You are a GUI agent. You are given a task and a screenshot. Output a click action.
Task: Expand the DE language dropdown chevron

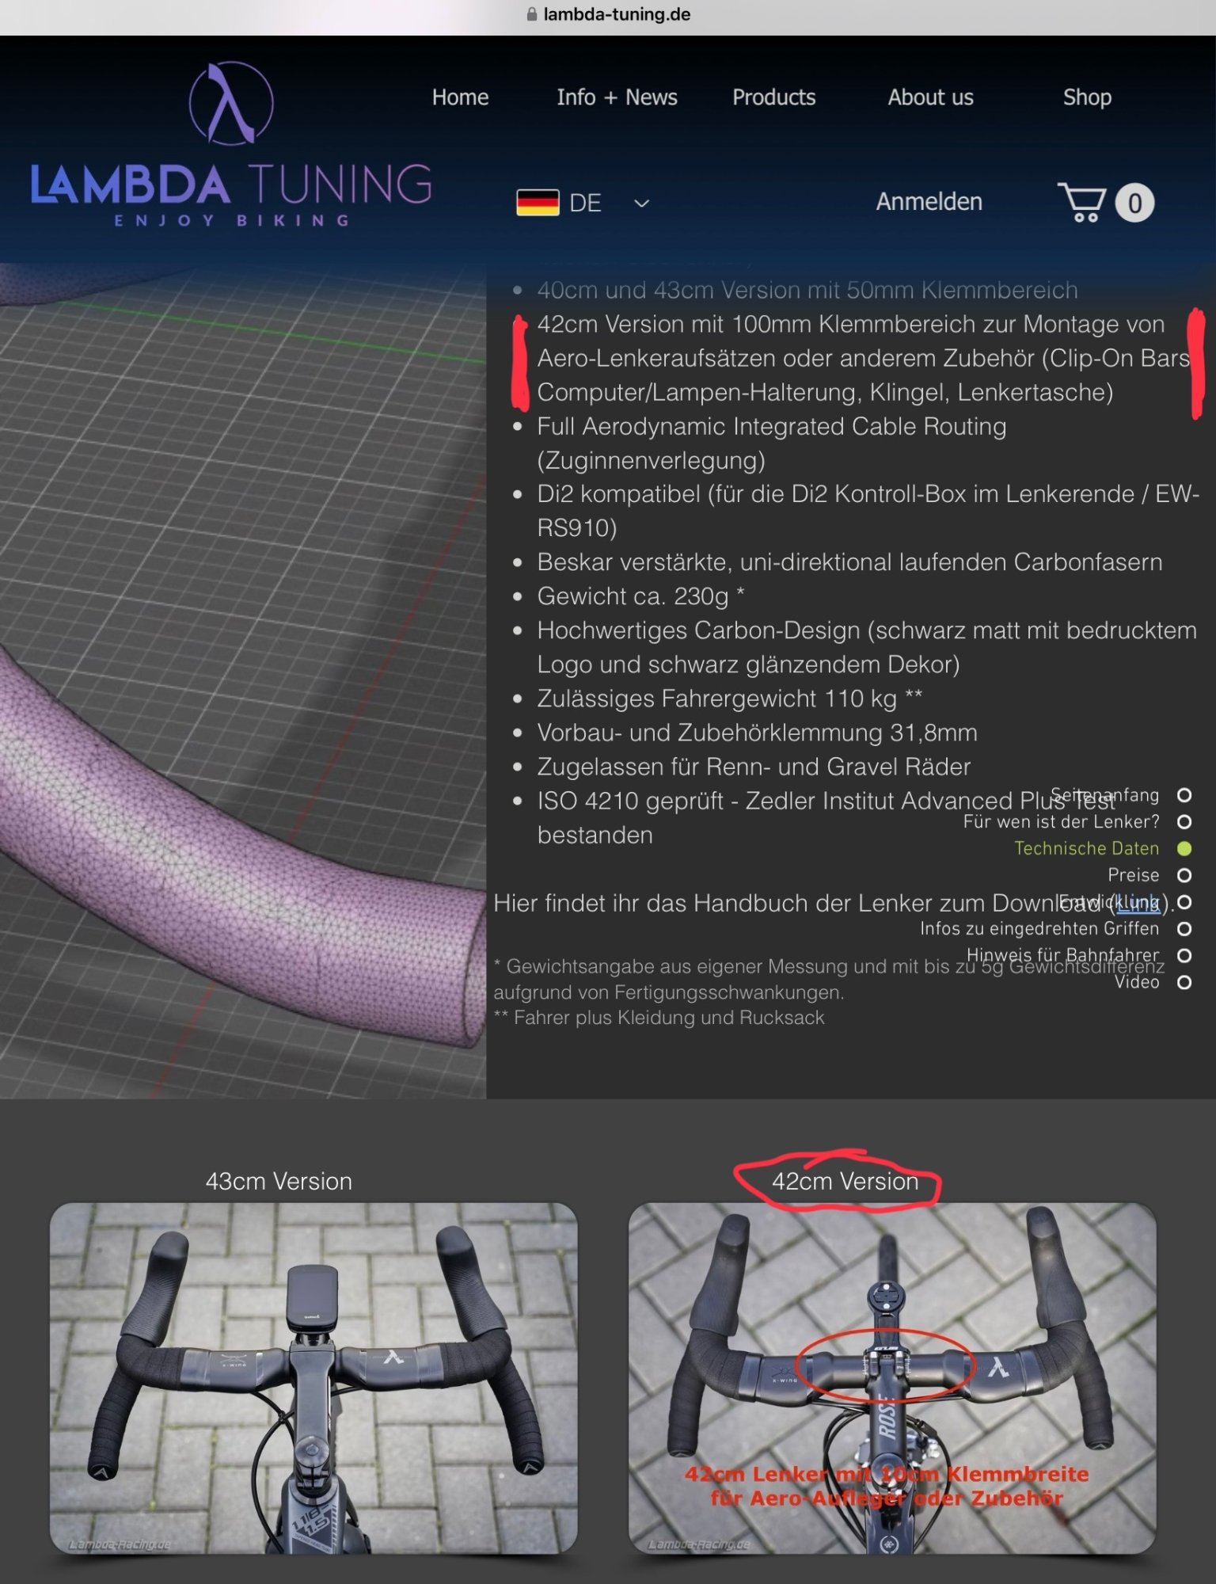pos(642,204)
